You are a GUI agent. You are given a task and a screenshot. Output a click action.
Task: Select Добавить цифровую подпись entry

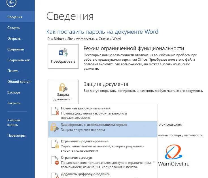click(103, 175)
